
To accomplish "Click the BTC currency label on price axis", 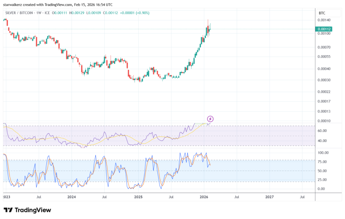I will [x=322, y=13].
